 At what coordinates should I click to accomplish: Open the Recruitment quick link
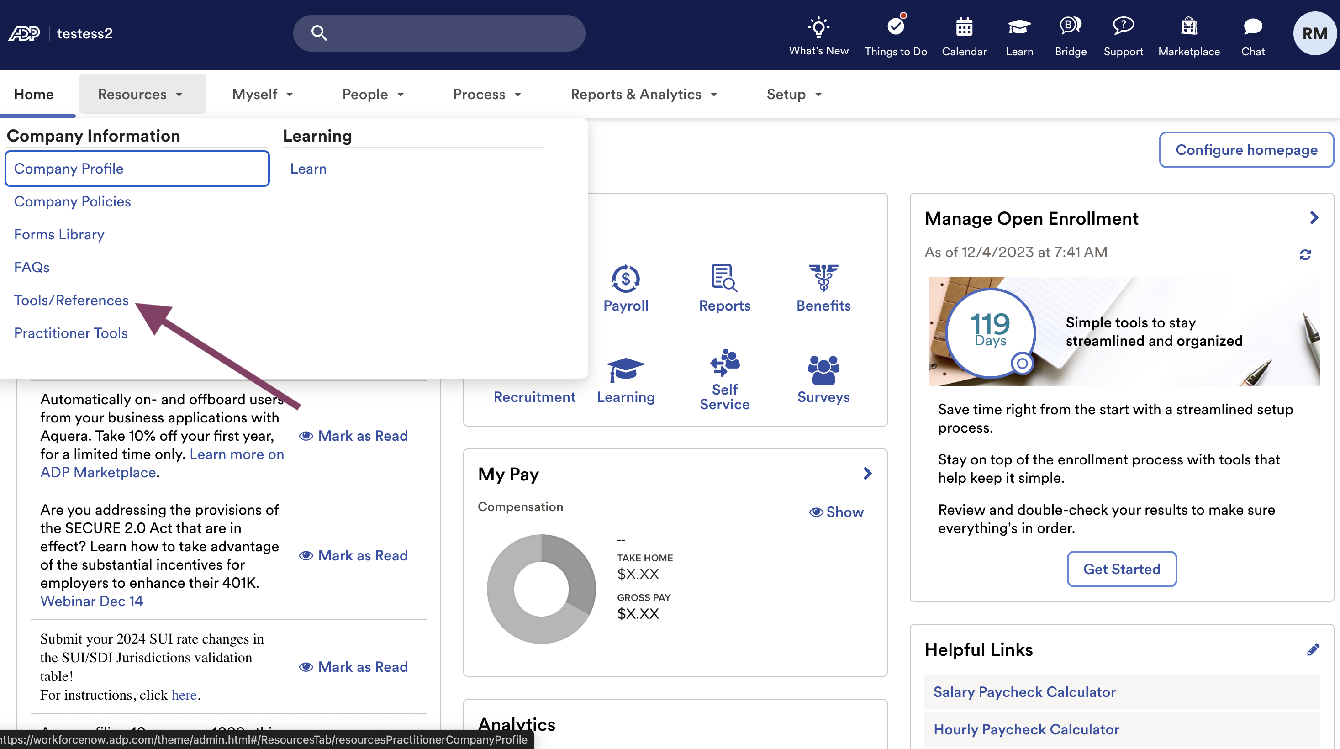pos(534,397)
